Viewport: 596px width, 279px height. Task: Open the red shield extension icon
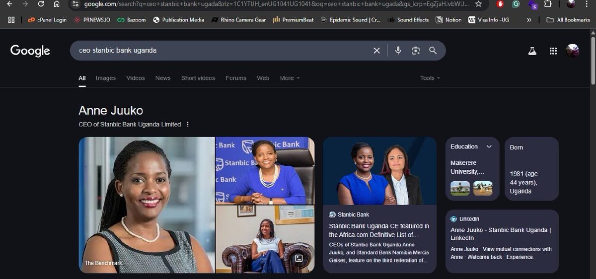(500, 4)
